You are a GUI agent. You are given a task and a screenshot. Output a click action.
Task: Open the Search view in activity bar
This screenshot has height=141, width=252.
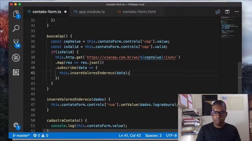16,28
